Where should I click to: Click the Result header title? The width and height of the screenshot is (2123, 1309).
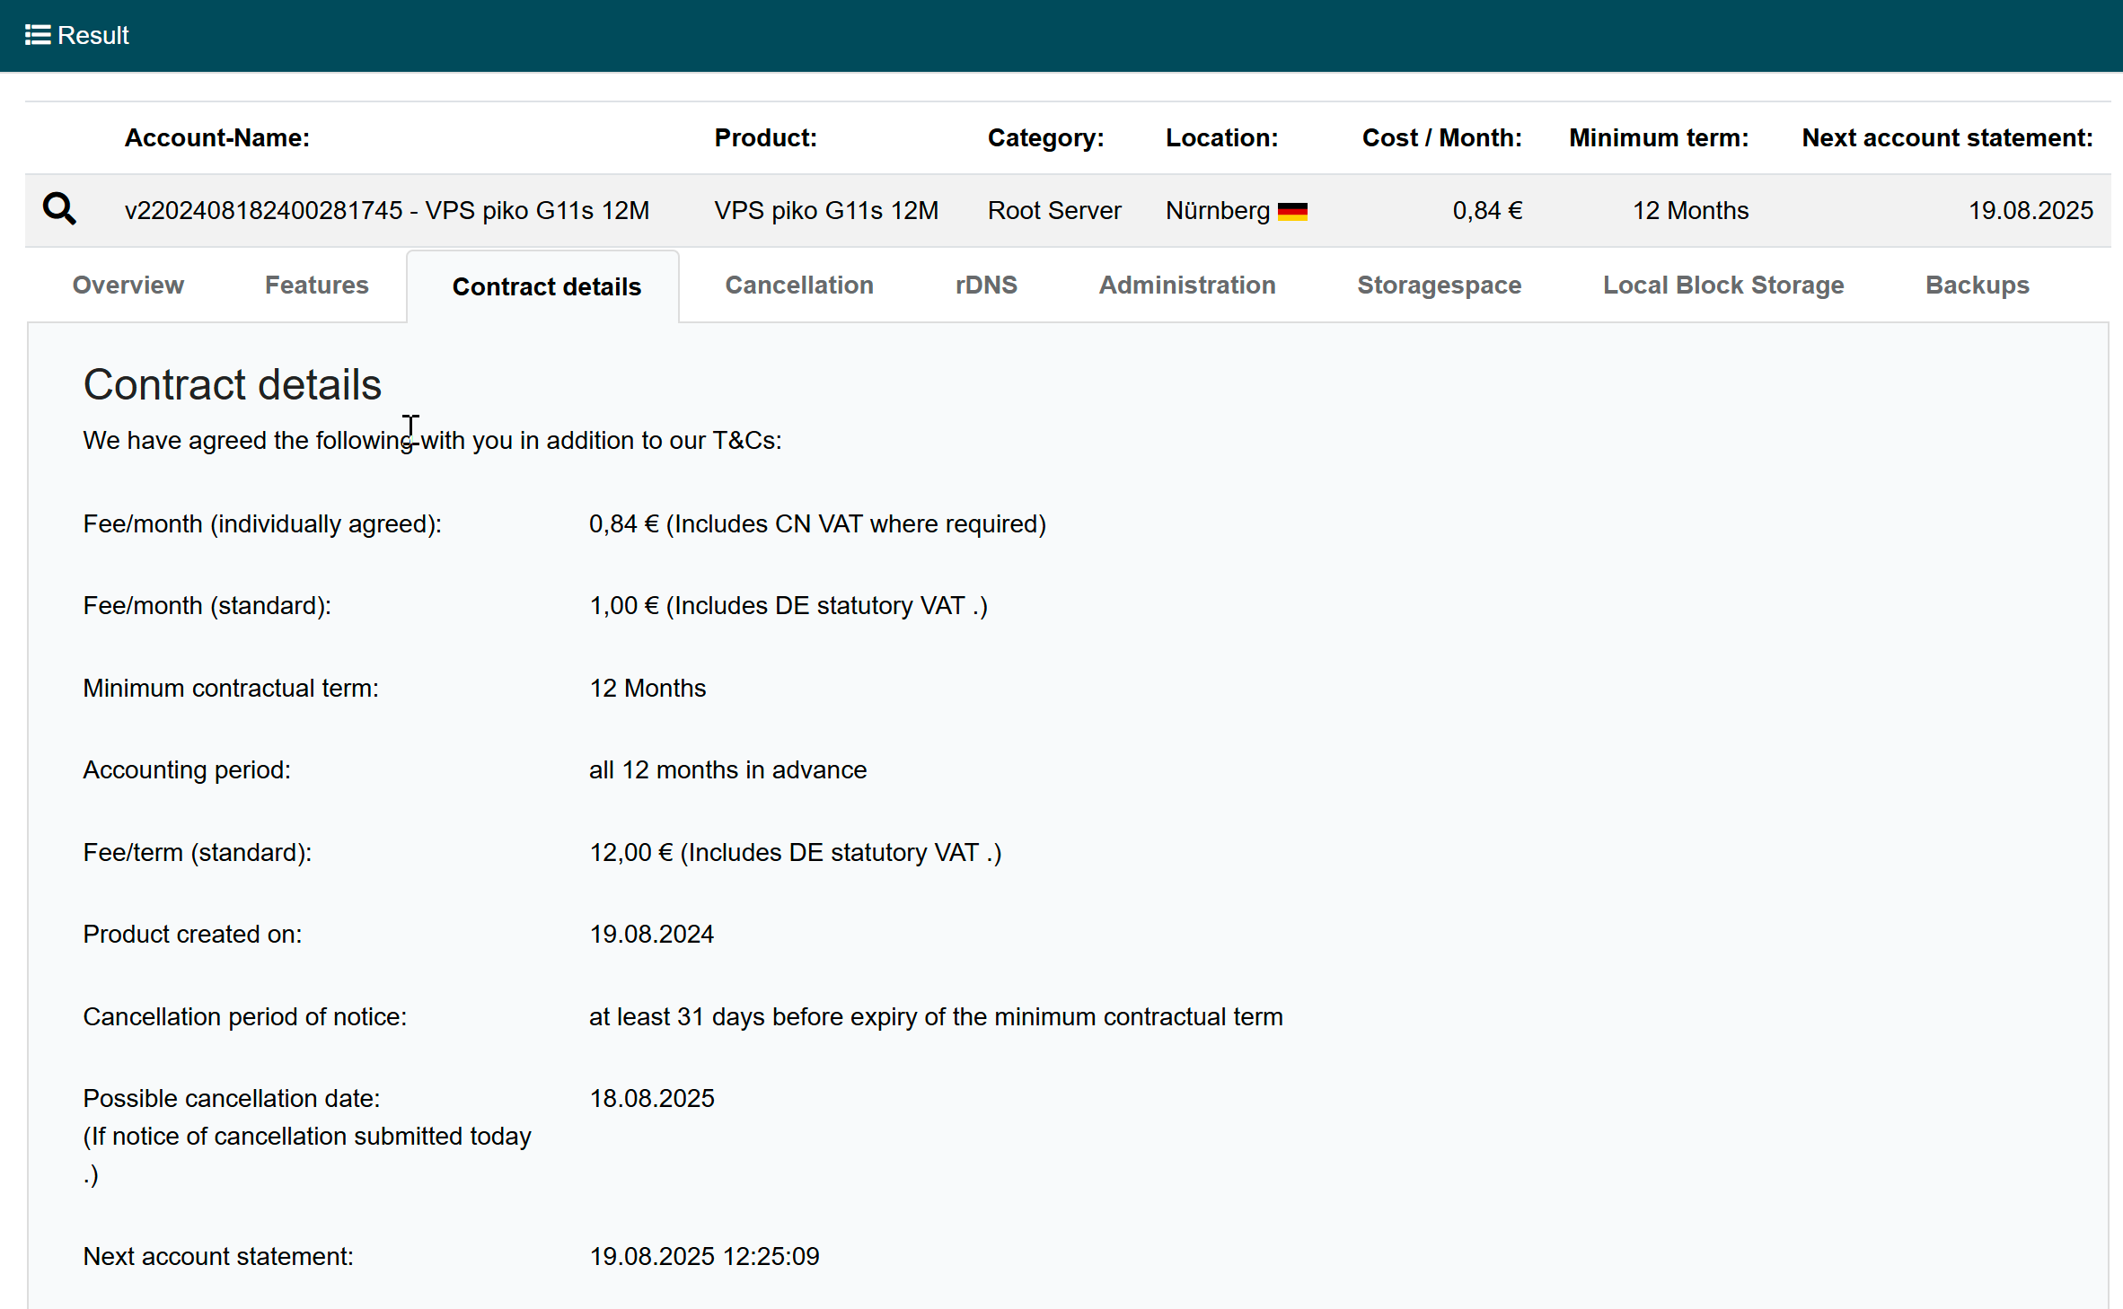click(x=92, y=35)
